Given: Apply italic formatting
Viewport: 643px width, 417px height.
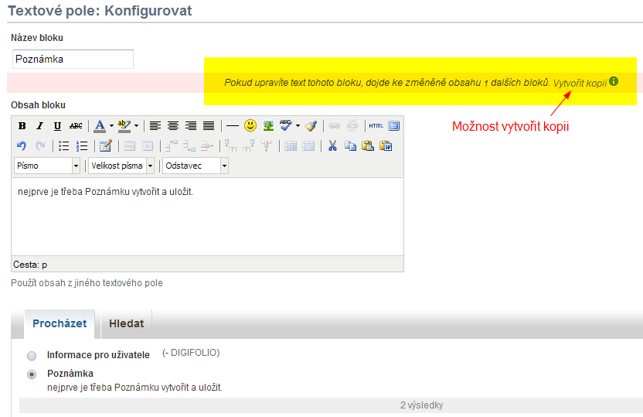Looking at the screenshot, I should tap(39, 125).
